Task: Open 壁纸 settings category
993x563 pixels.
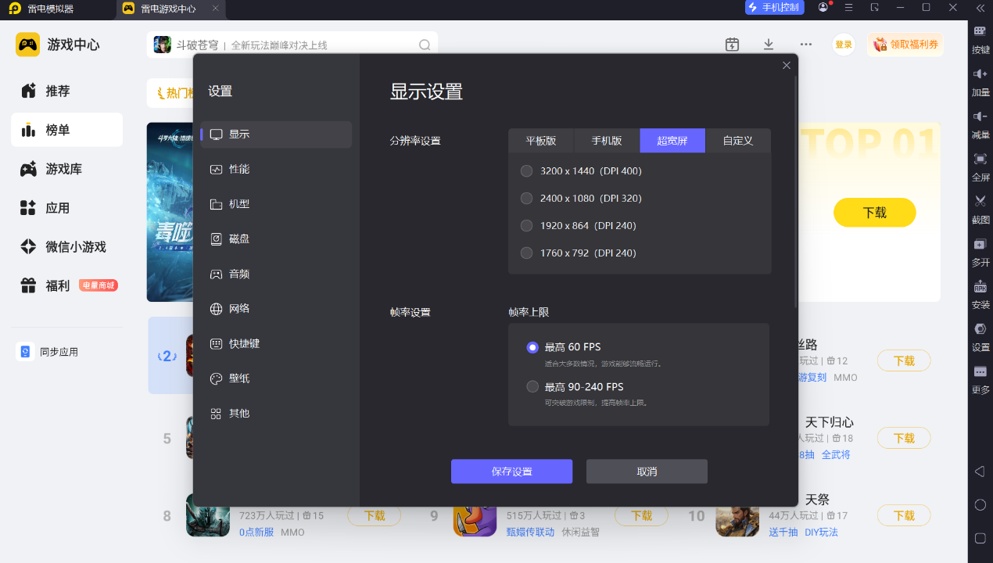Action: [276, 378]
